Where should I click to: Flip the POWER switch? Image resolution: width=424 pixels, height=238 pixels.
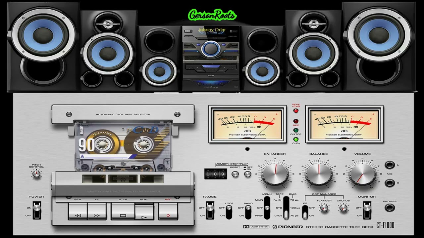coord(37,211)
